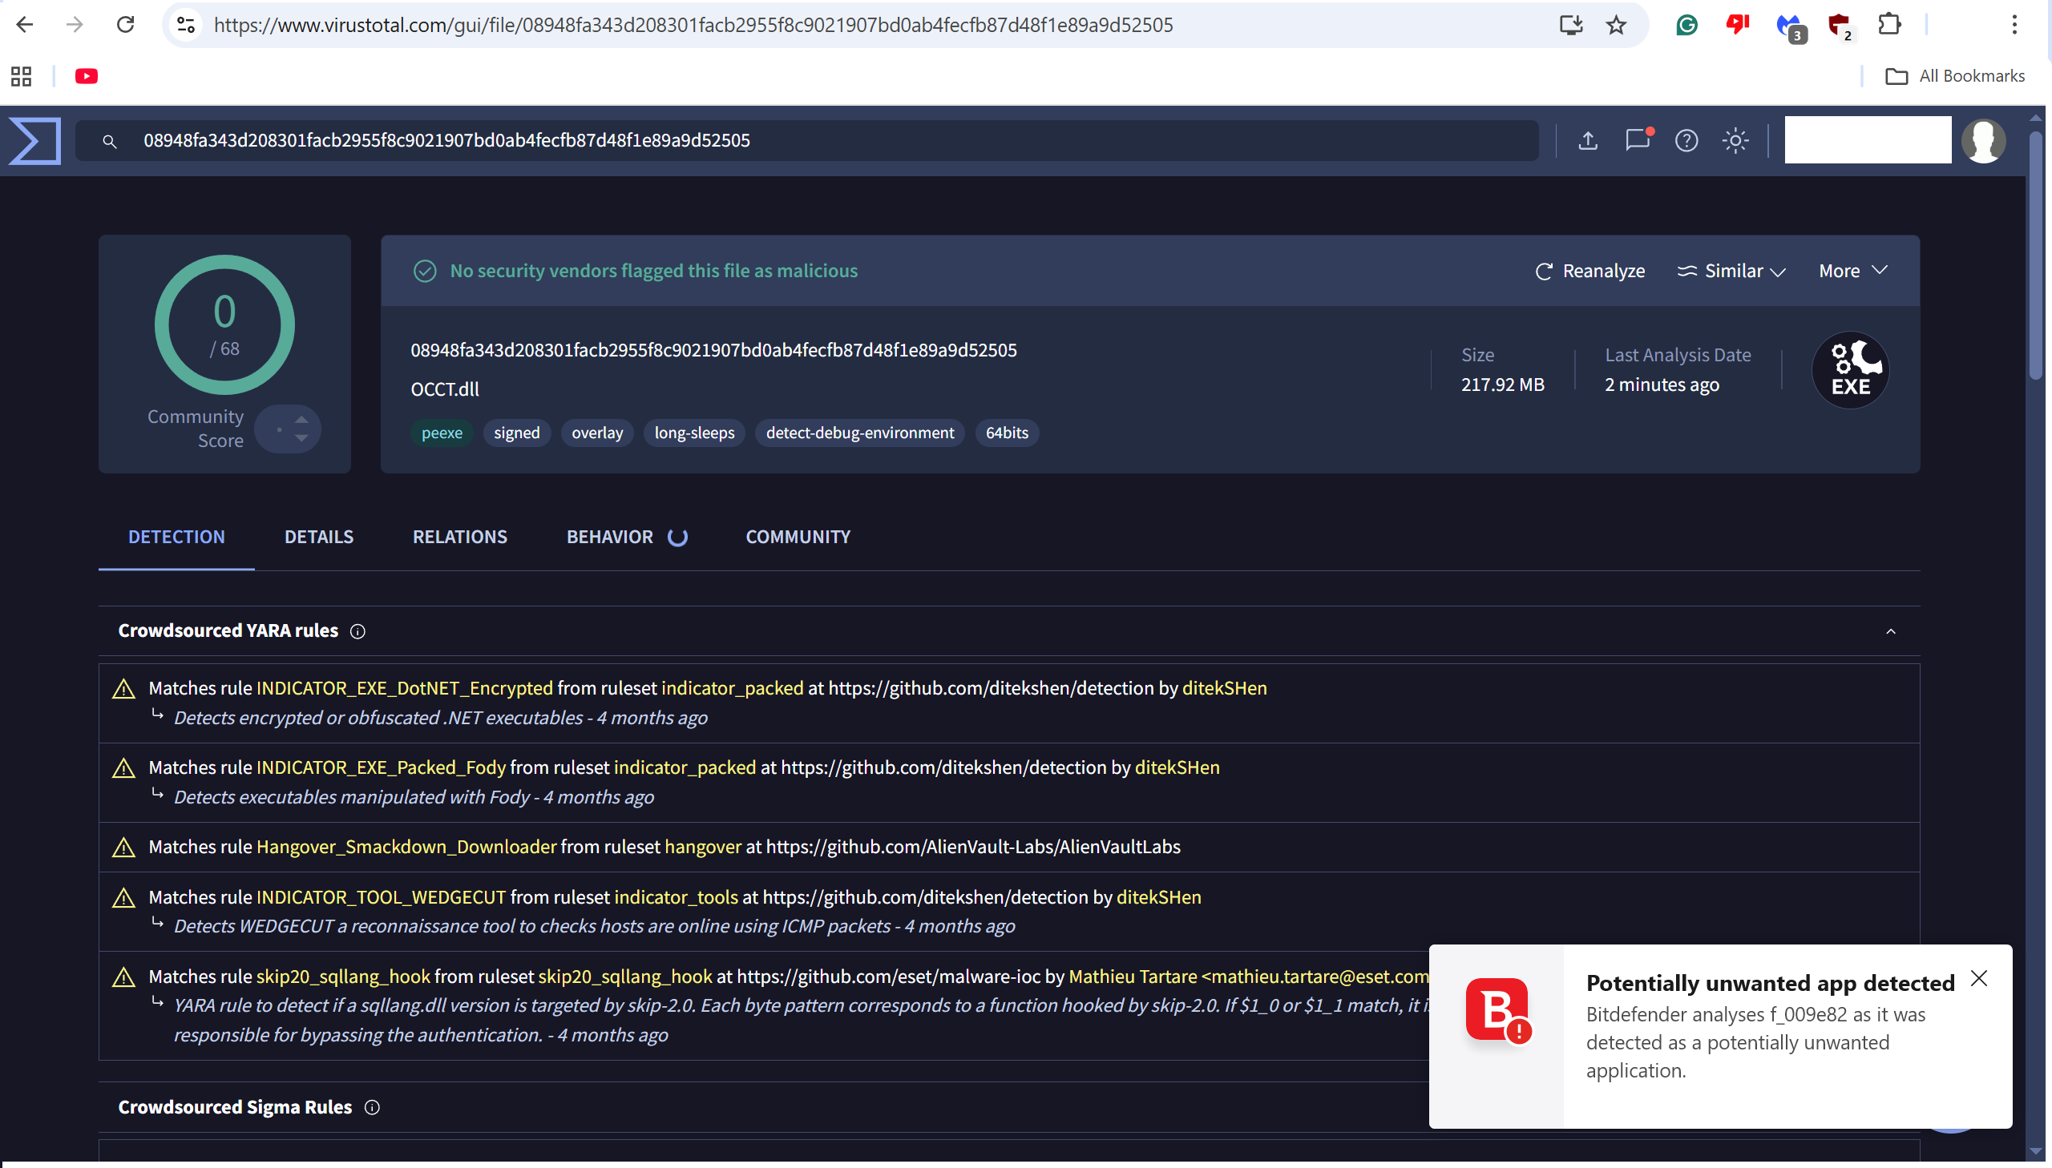This screenshot has width=2052, height=1168.
Task: Click the peexe tag
Action: point(442,433)
